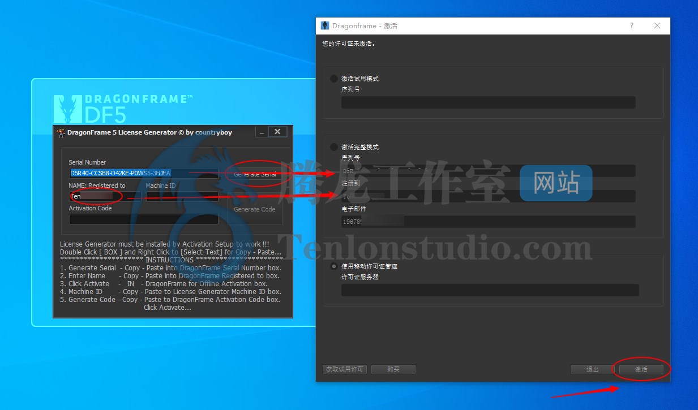The width and height of the screenshot is (698, 410).
Task: Click the 许可证服务器 input field
Action: [490, 290]
